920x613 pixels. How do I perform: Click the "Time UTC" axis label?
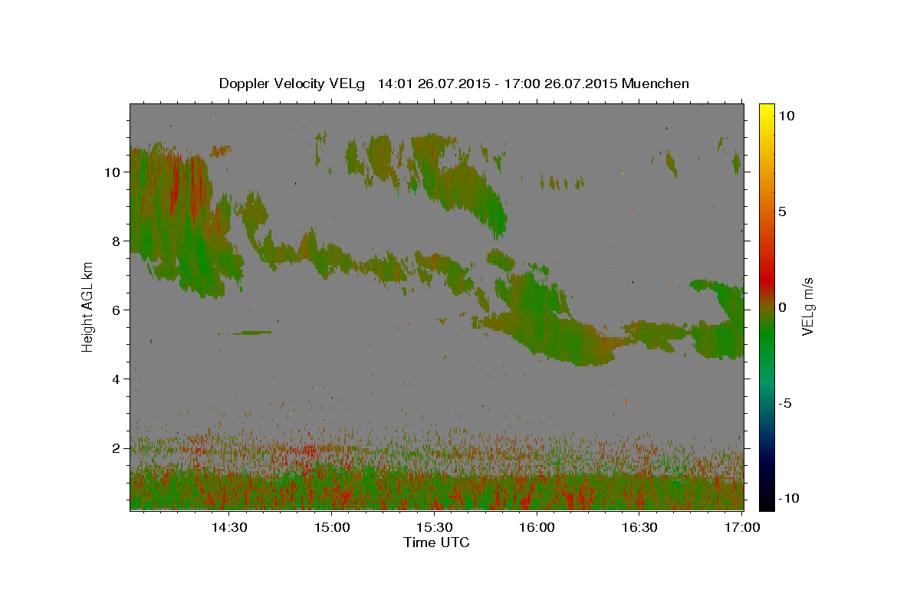436,543
